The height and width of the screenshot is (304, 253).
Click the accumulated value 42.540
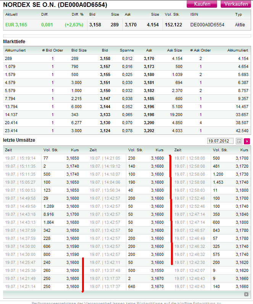[x=242, y=131]
